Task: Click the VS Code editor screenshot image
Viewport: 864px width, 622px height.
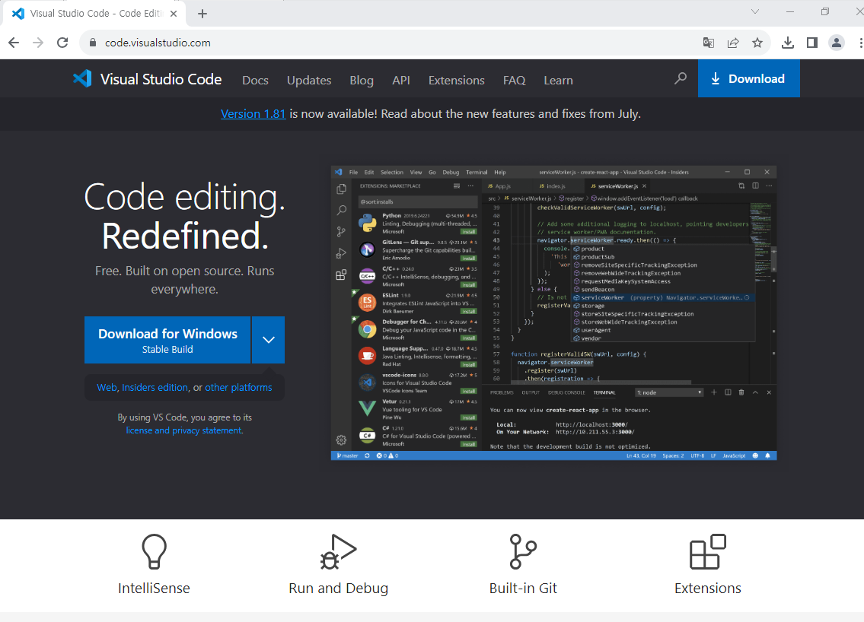Action: coord(553,313)
